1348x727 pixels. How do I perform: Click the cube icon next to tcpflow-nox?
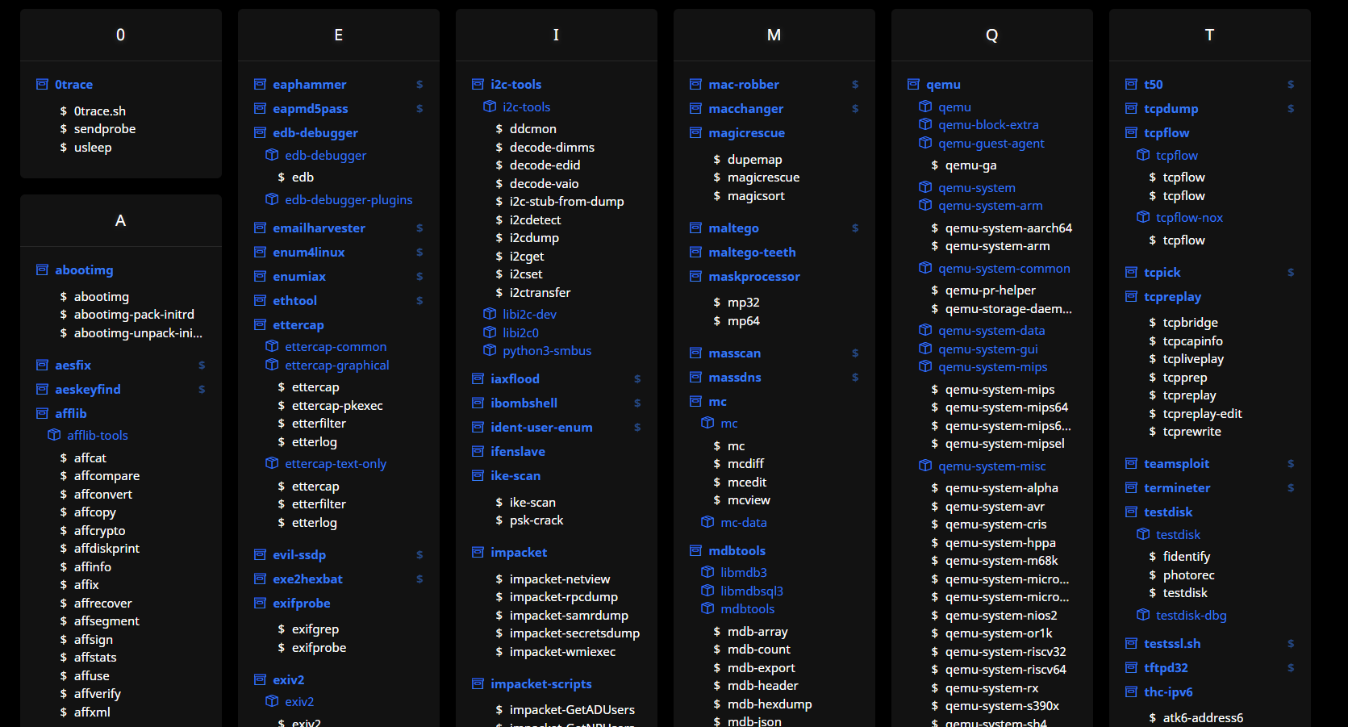click(1143, 217)
